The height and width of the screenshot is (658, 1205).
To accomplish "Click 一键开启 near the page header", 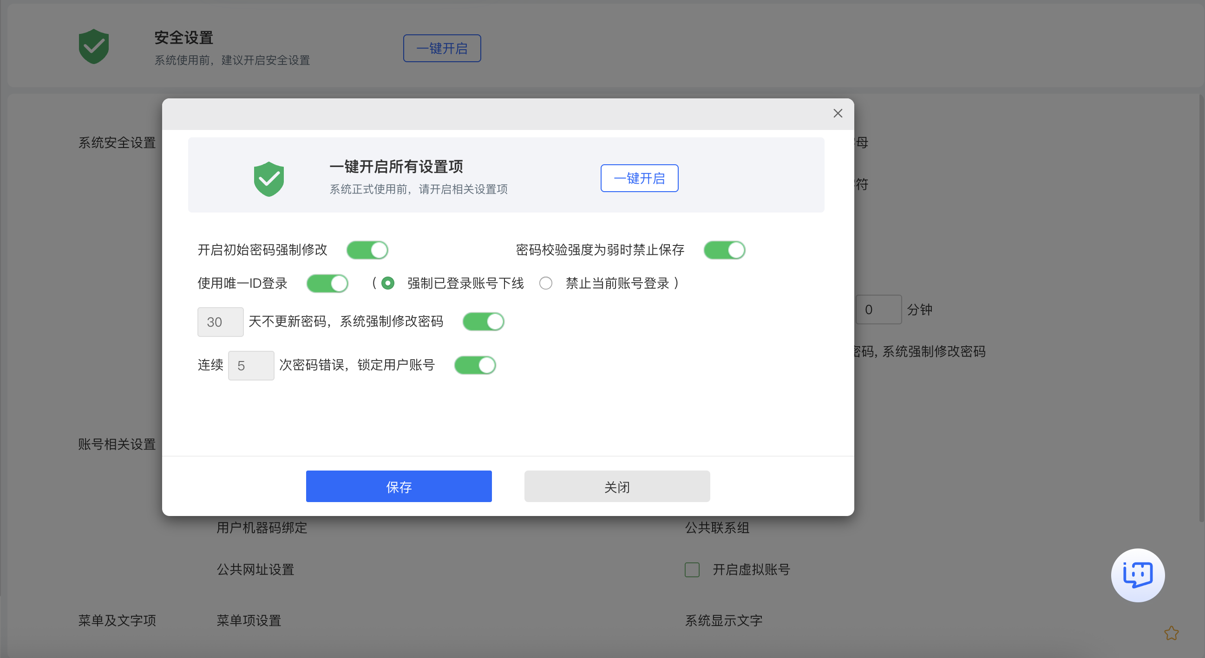I will pos(442,48).
